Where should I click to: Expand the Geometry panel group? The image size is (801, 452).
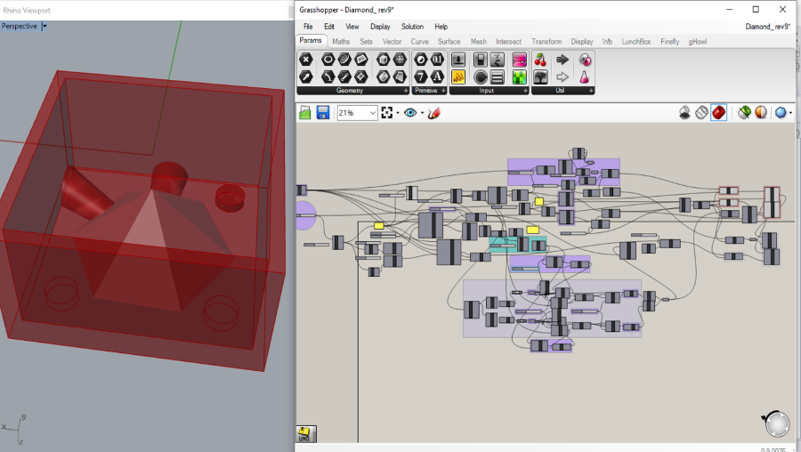(406, 91)
